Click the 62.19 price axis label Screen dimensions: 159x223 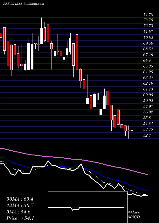(x=148, y=83)
